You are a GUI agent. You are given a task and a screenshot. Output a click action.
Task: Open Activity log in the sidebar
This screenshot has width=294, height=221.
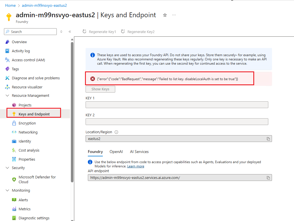point(21,51)
